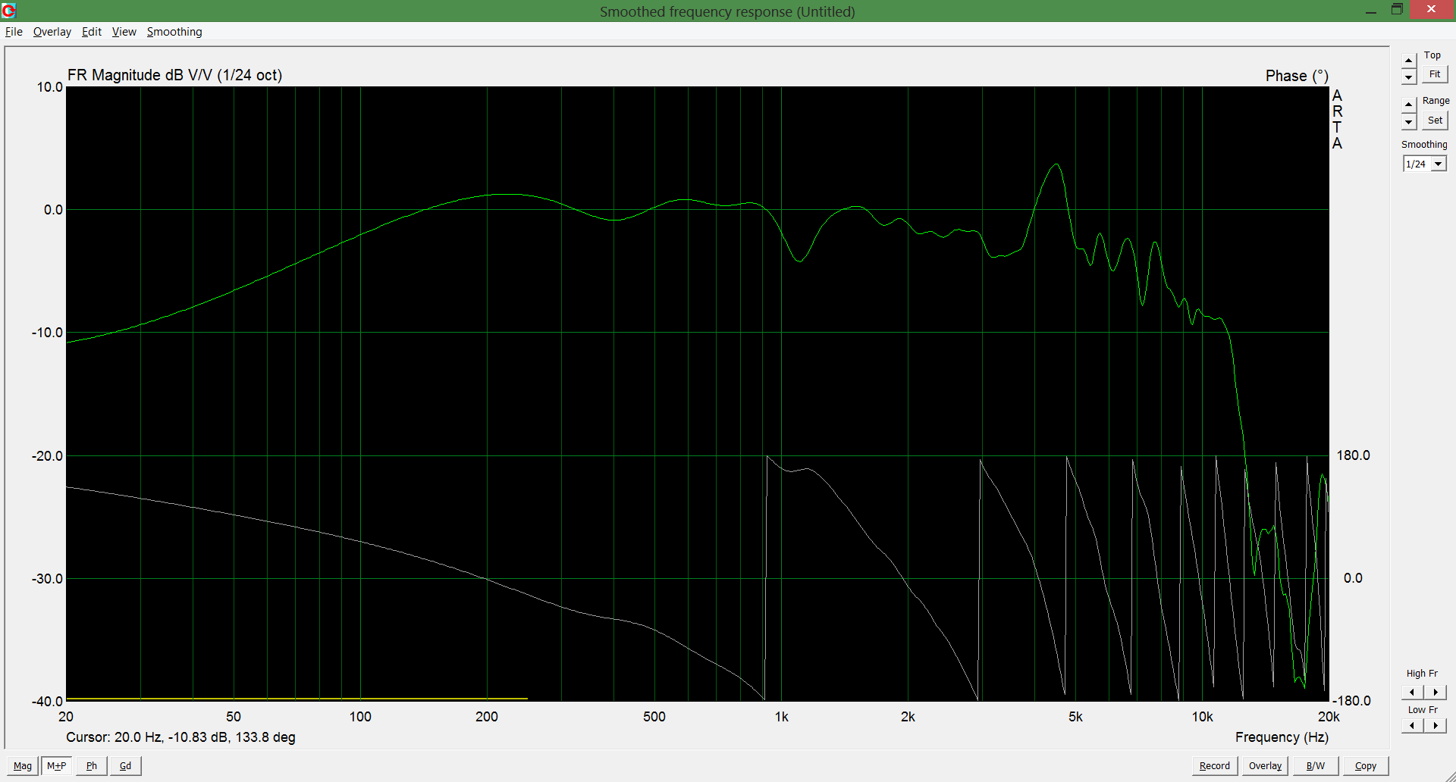Viewport: 1456px width, 782px height.
Task: Lower graph top with Top down arrow
Action: coord(1409,77)
